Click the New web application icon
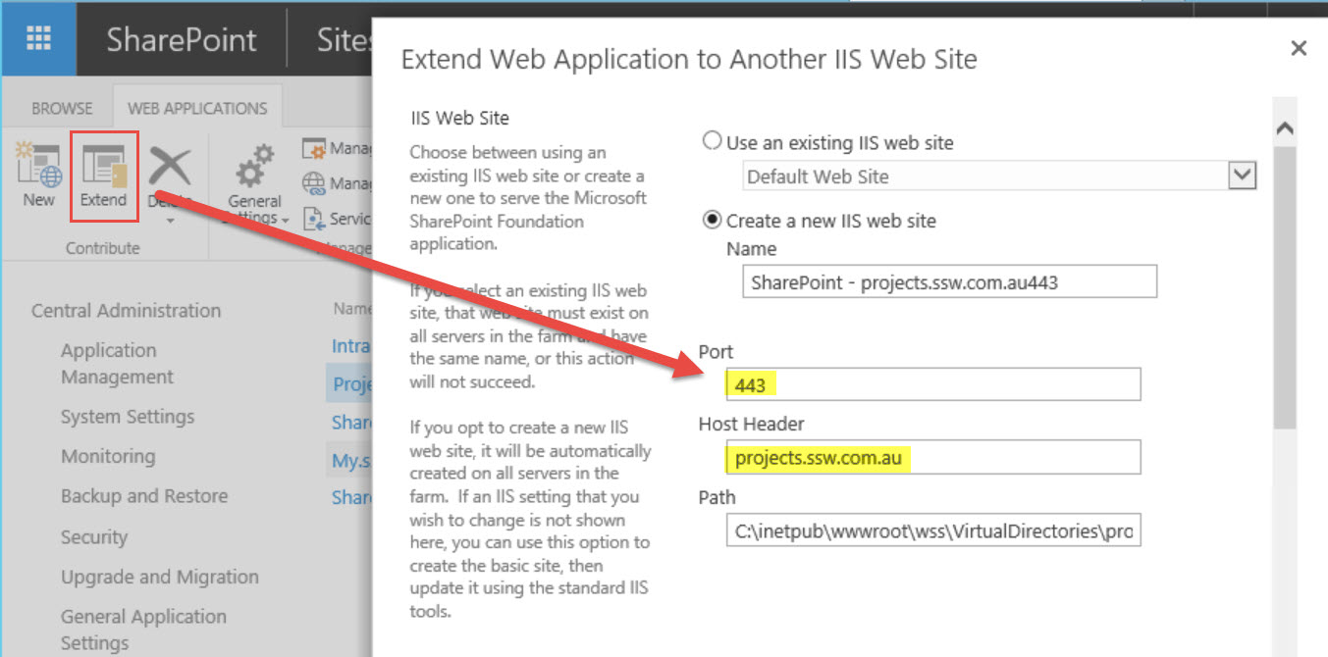 (38, 169)
